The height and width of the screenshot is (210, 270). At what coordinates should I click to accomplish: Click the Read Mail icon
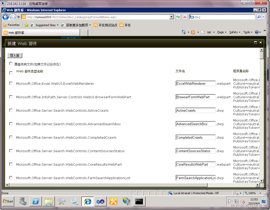coord(203,32)
